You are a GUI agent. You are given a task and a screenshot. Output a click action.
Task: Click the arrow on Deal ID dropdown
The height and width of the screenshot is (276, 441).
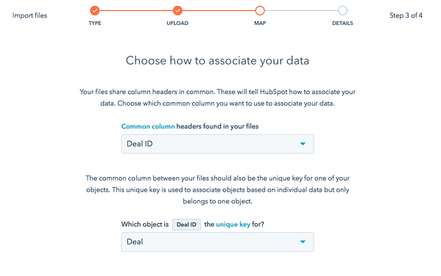point(303,144)
